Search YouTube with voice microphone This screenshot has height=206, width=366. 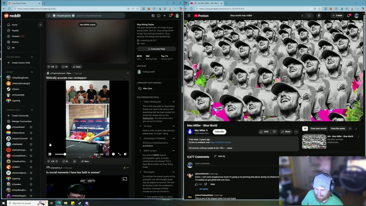point(319,16)
